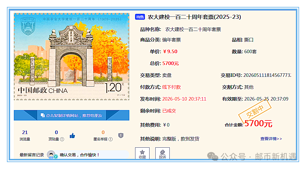306x169 pixels.
Task: Click expiry time 2026-05-25 20:37:09
Action: 266,99
